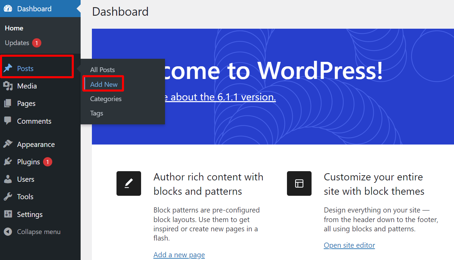Click the Tools wrench icon

(x=8, y=196)
